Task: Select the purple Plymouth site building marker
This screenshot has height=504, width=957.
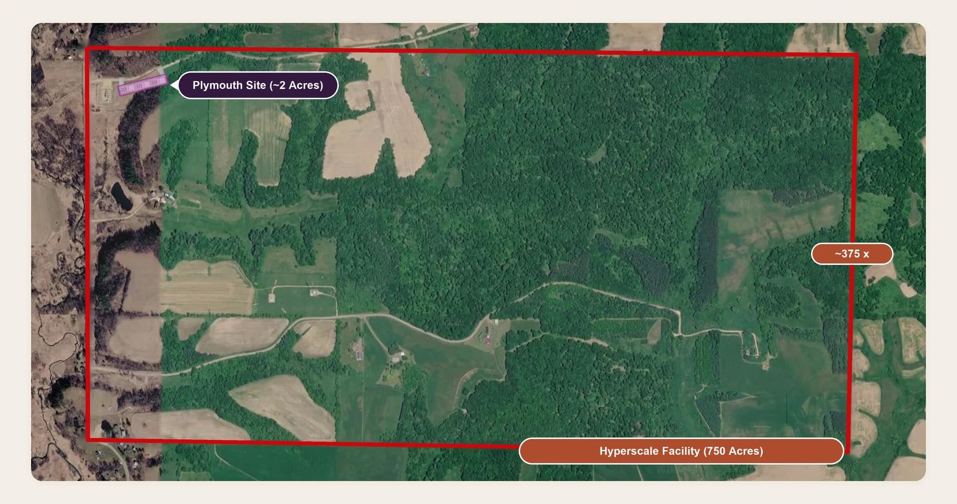Action: point(143,85)
